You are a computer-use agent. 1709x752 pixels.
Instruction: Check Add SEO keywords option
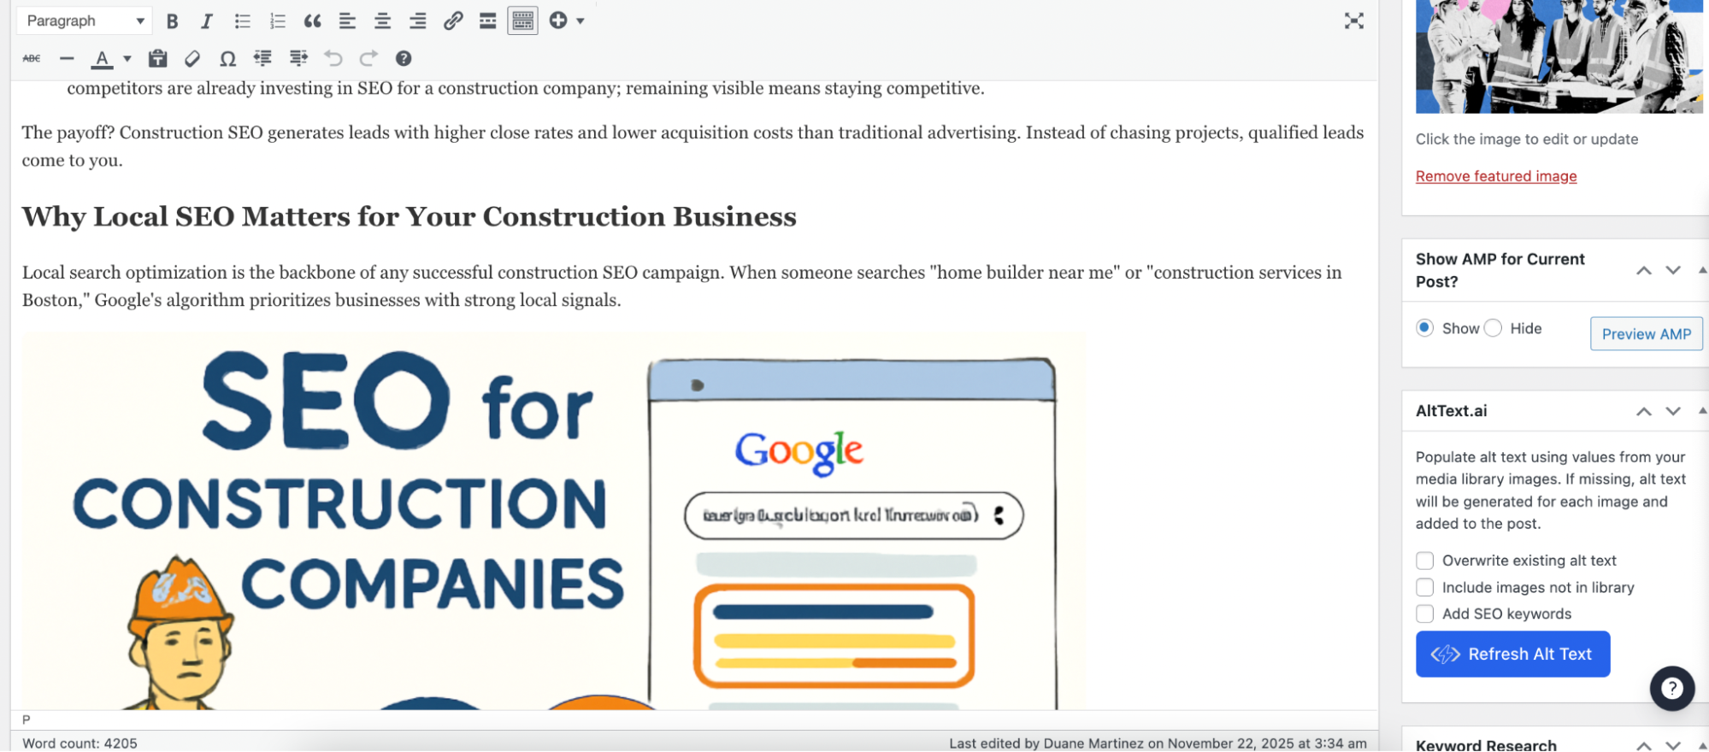(1424, 614)
